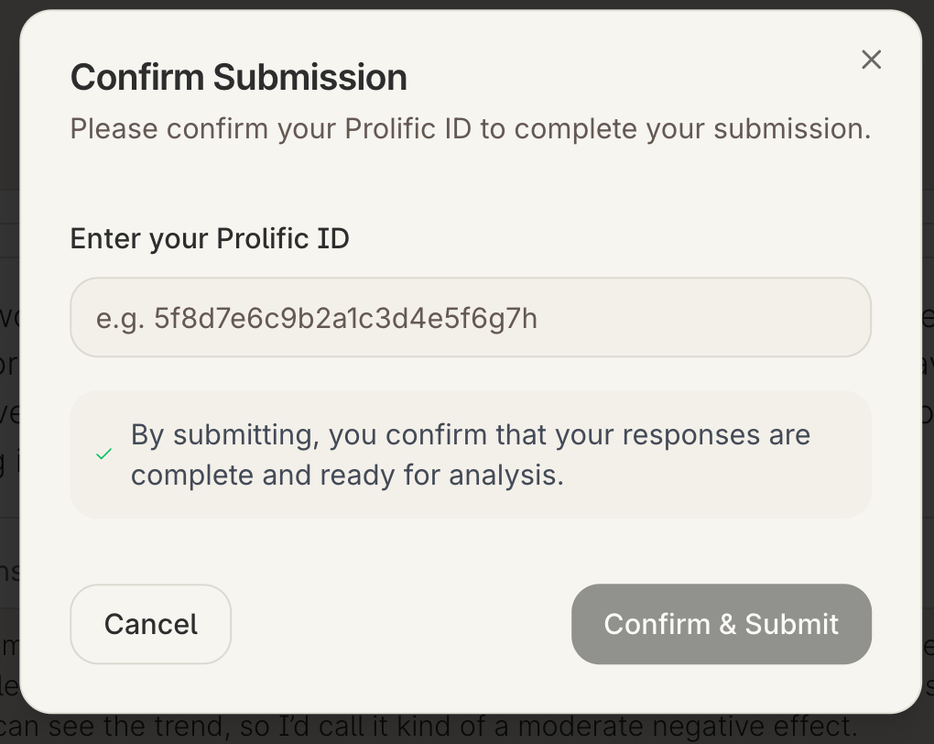Select the "Enter your Prolific ID" label

(210, 238)
